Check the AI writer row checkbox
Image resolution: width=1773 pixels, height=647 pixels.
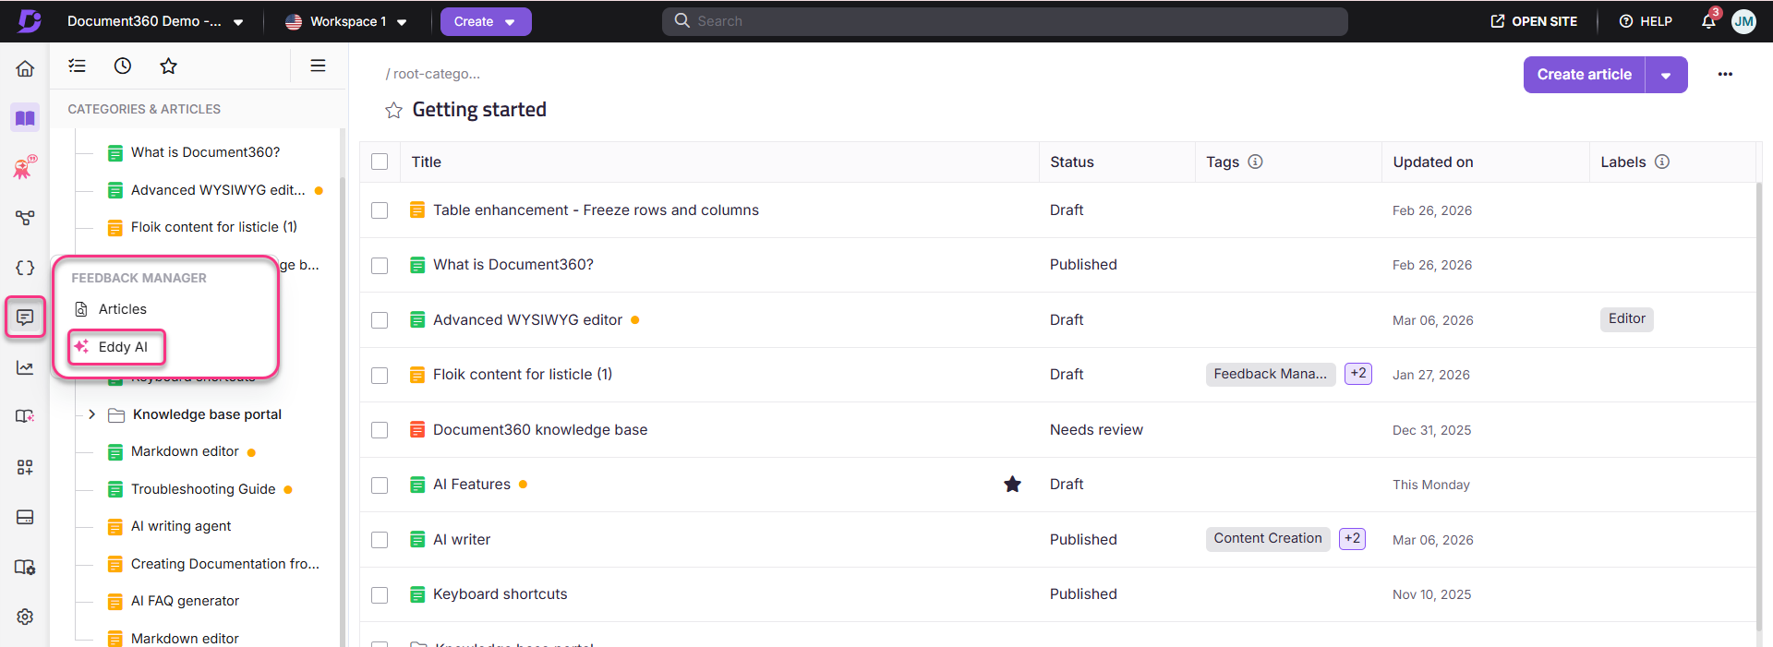pyautogui.click(x=380, y=540)
